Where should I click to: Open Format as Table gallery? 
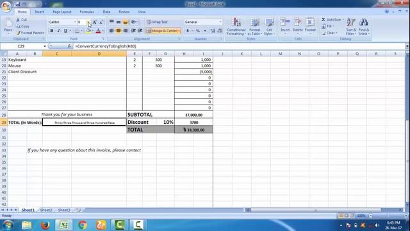pos(255,26)
